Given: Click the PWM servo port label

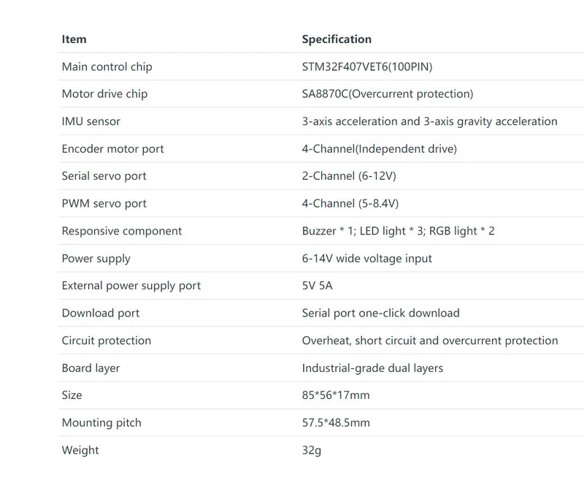Looking at the screenshot, I should (104, 204).
